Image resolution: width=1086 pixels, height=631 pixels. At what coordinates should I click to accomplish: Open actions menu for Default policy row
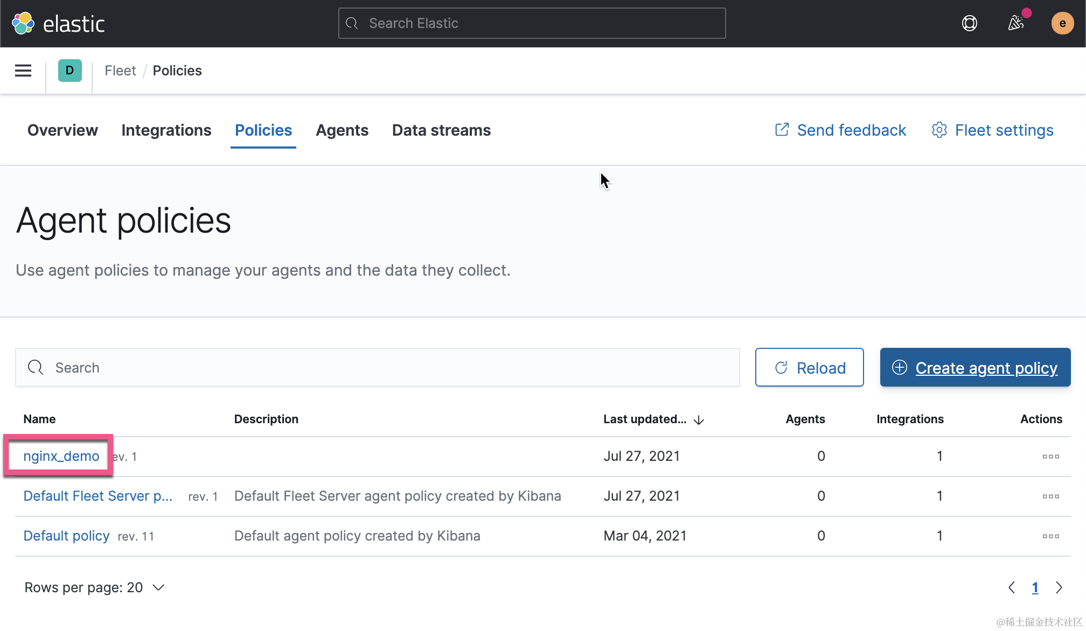tap(1050, 536)
